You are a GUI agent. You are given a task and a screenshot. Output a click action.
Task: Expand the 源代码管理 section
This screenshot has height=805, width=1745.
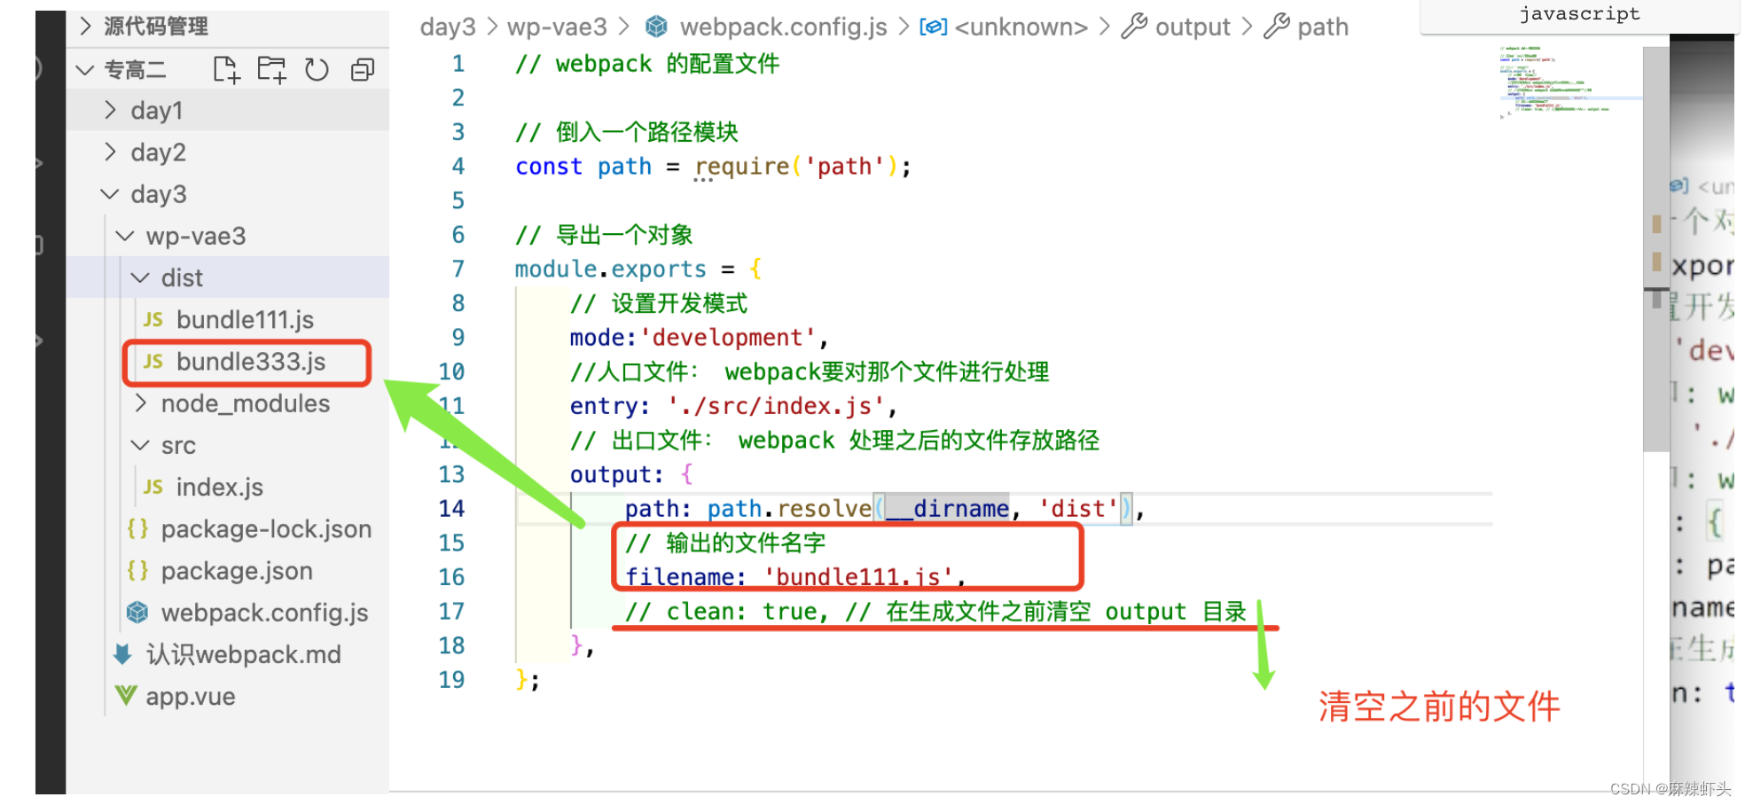86,27
